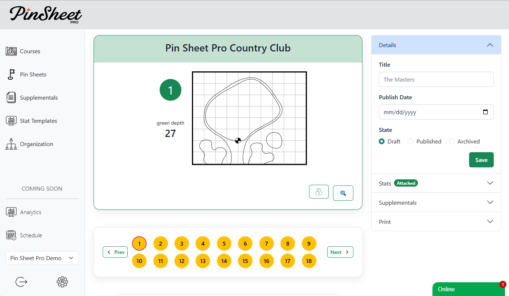Select the Published state radio button
Screen dimensions: 509x296
click(410, 141)
